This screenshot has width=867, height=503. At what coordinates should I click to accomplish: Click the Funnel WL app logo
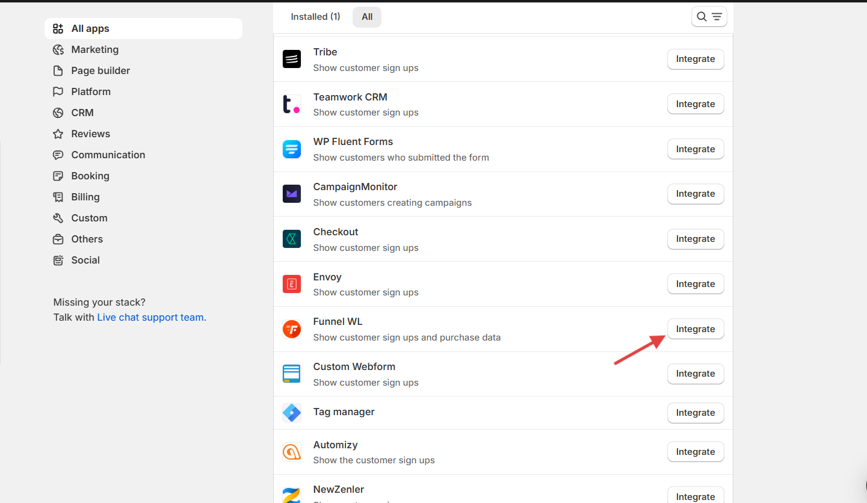292,329
